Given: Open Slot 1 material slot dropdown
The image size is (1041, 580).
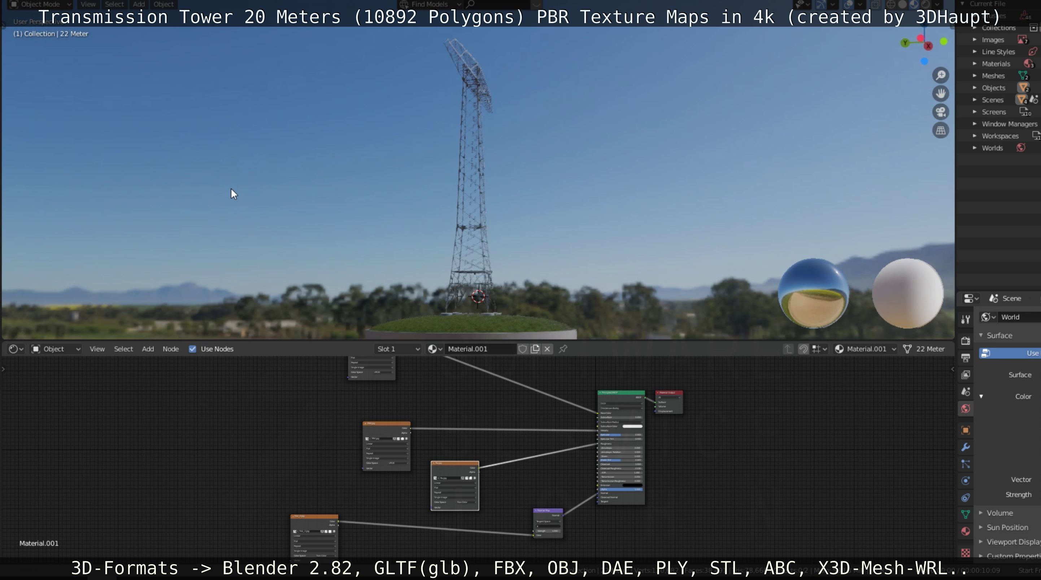Looking at the screenshot, I should pos(398,349).
